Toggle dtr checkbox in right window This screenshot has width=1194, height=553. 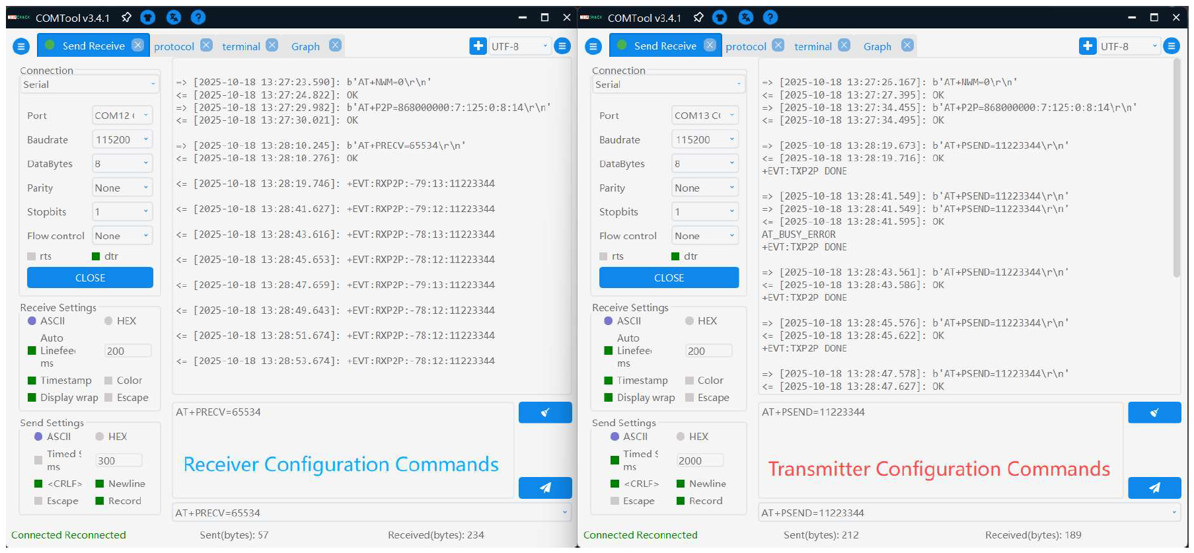(685, 256)
